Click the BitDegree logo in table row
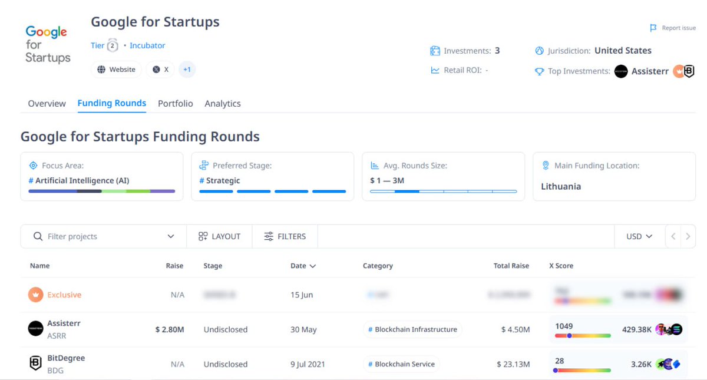The image size is (707, 380). click(36, 363)
